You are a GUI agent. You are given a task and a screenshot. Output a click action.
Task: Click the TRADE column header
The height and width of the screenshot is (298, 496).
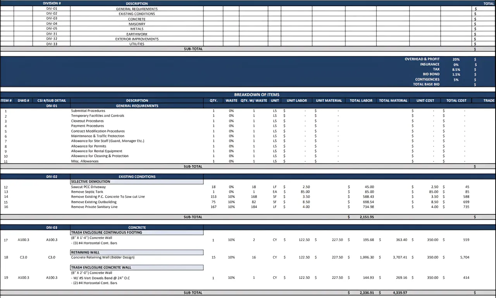click(x=489, y=101)
